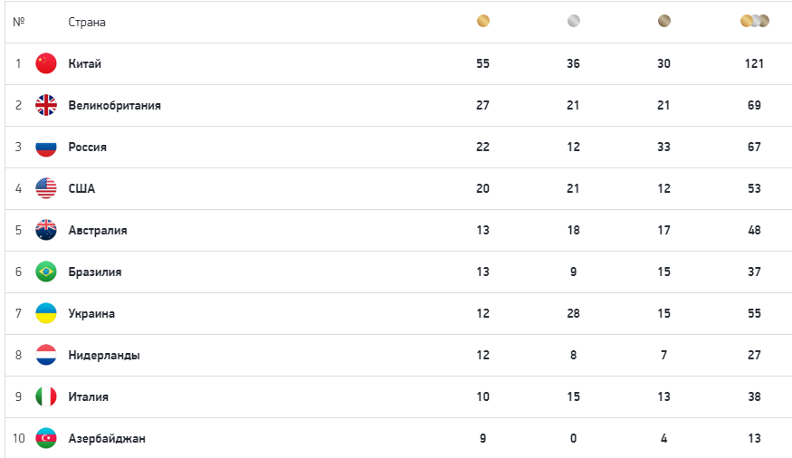
Task: Click the Italy flag icon
Action: tap(46, 396)
